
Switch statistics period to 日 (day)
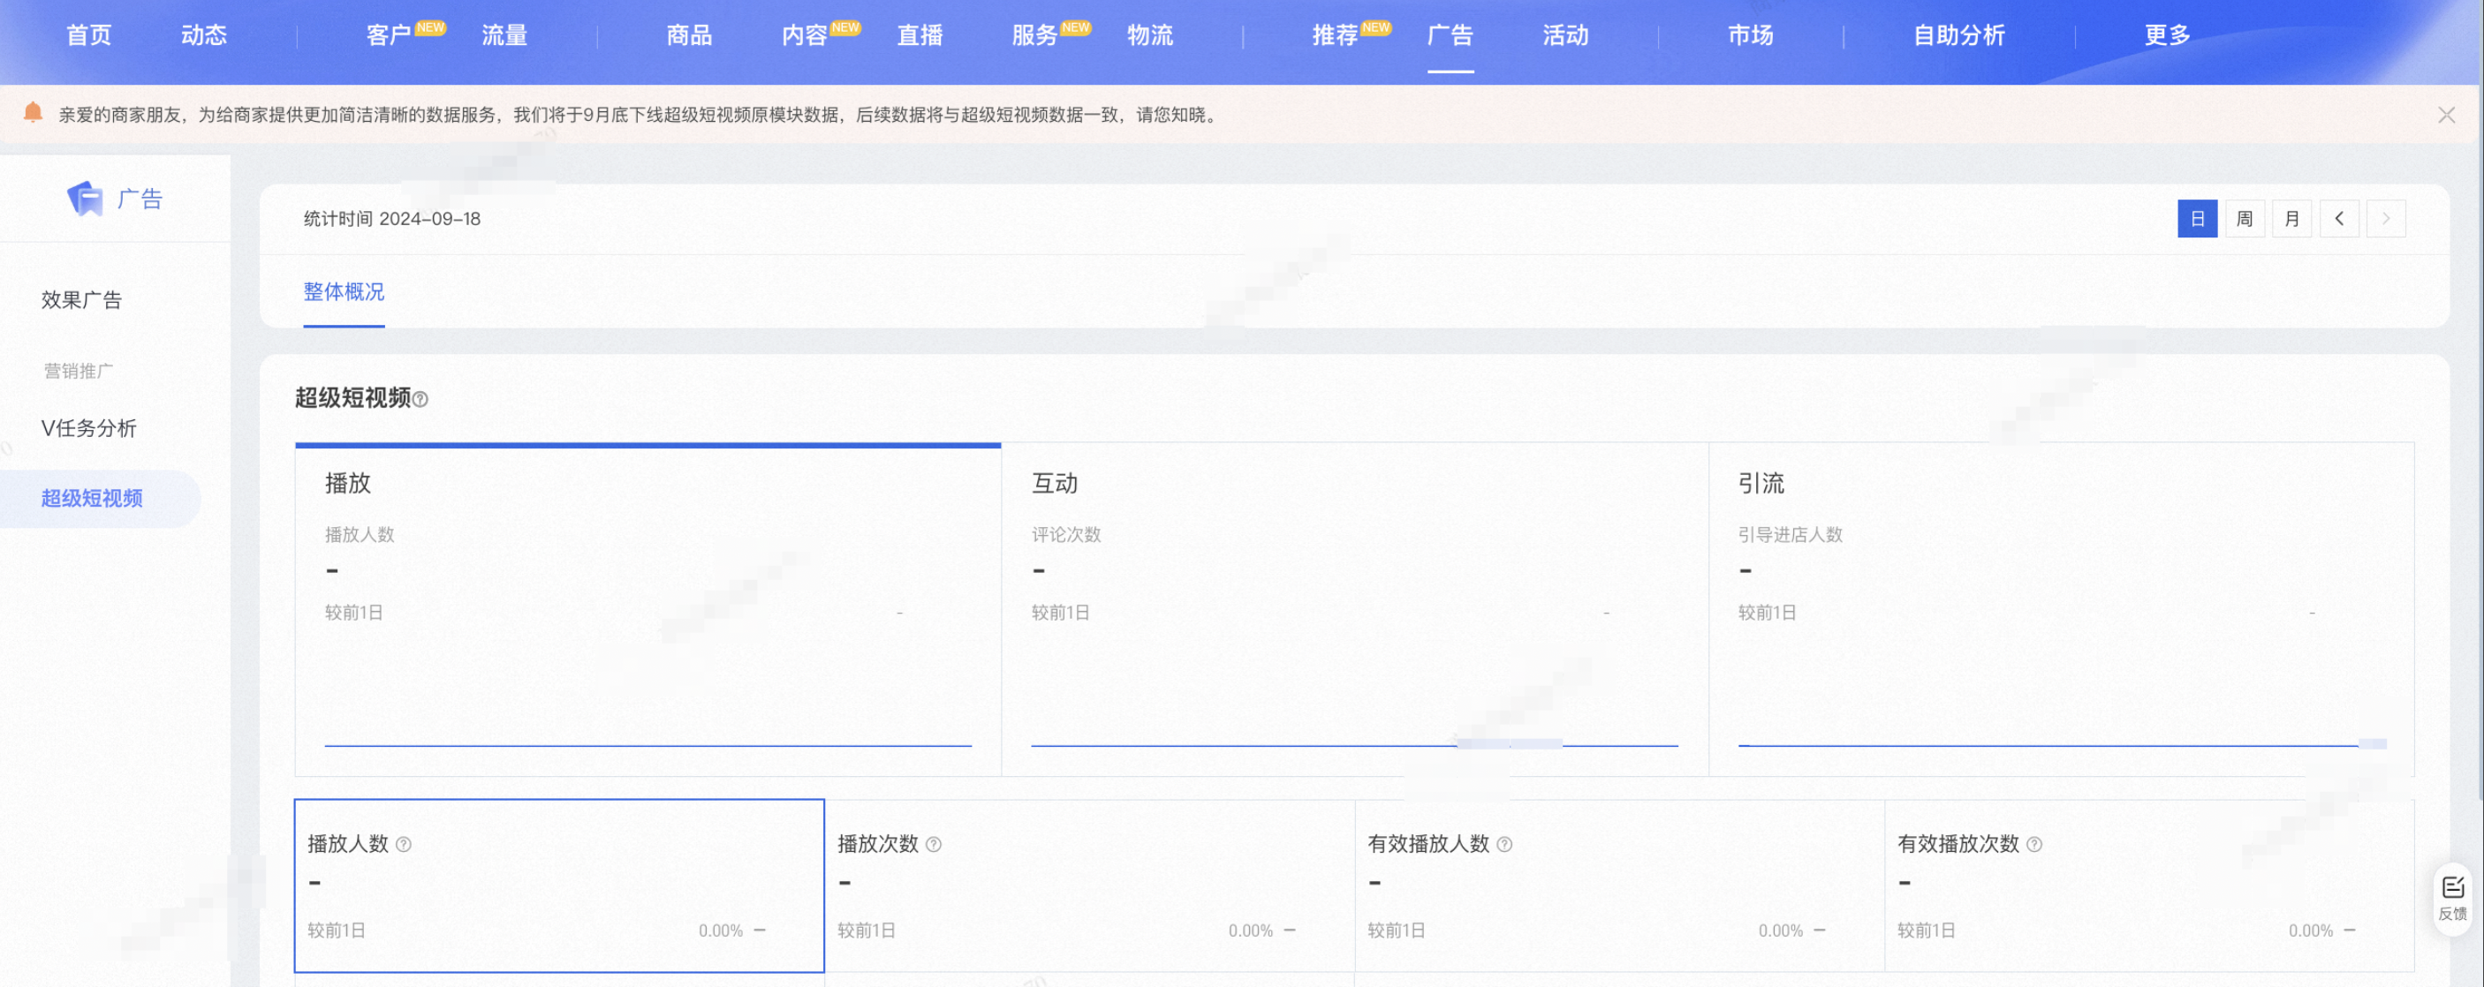[2197, 219]
